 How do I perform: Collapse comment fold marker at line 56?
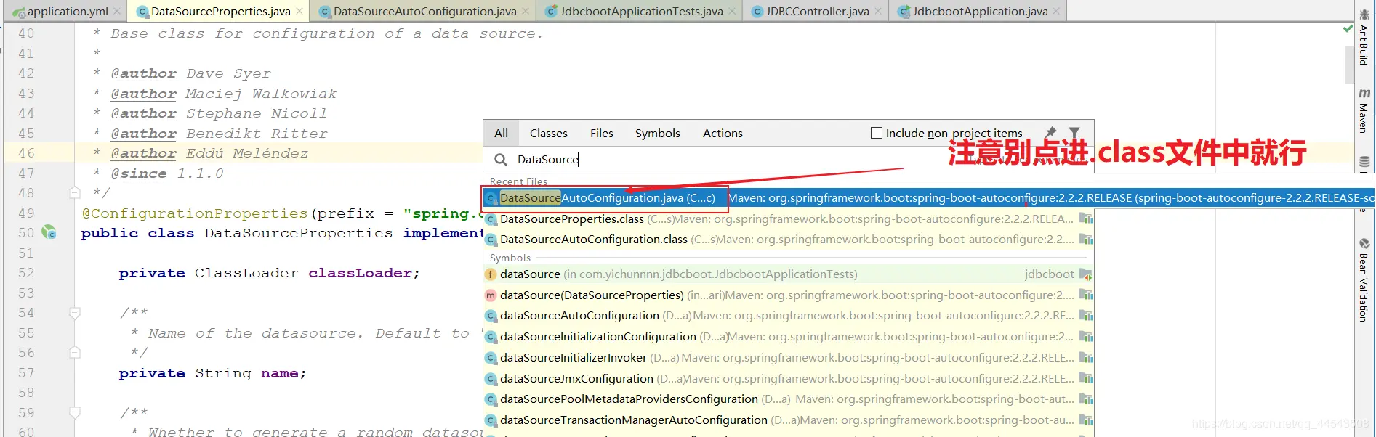click(x=74, y=352)
